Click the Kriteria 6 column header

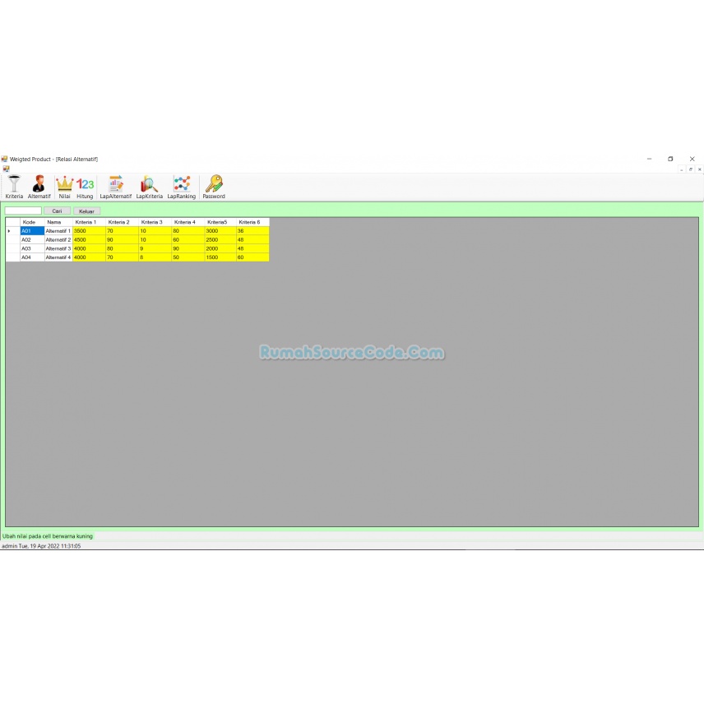click(252, 222)
